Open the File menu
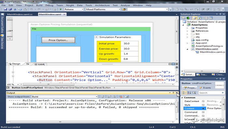The image size is (228, 129). 4,5
